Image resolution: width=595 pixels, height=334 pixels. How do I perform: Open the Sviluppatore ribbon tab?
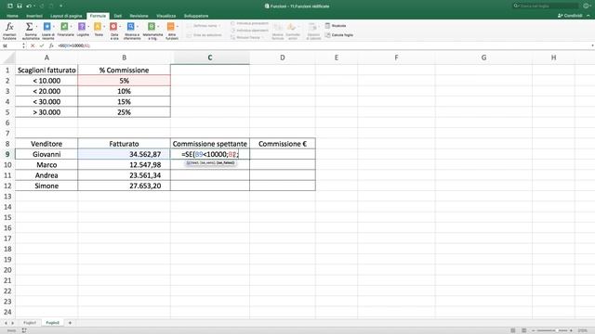(x=196, y=16)
